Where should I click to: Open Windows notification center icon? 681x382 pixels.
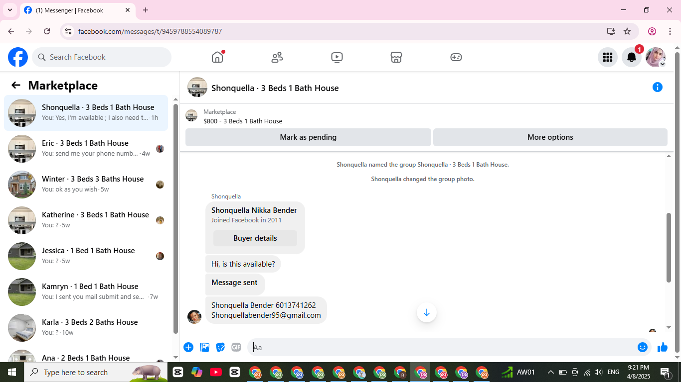pos(665,372)
